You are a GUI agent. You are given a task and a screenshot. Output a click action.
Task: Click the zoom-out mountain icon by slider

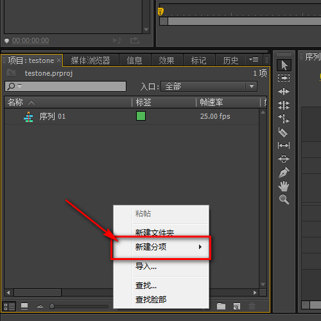(x=40, y=306)
